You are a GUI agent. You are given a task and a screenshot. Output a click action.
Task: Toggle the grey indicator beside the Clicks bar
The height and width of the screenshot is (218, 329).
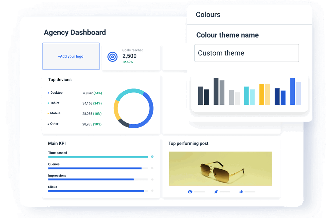coord(152,191)
